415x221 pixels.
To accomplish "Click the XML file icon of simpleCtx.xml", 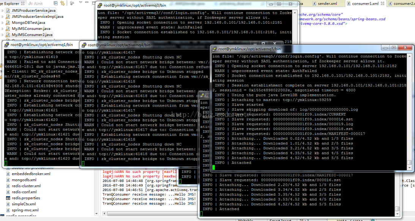I will 8,204.
